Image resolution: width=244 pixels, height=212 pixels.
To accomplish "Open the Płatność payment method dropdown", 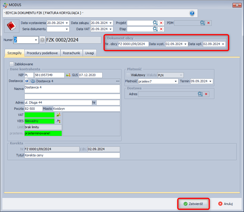I will pos(176,81).
